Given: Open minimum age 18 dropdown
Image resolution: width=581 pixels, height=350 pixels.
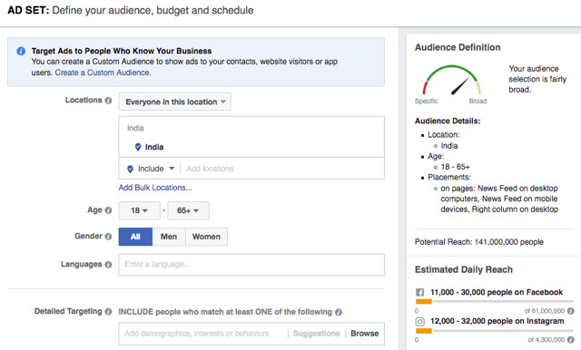Looking at the screenshot, I should pos(139,210).
